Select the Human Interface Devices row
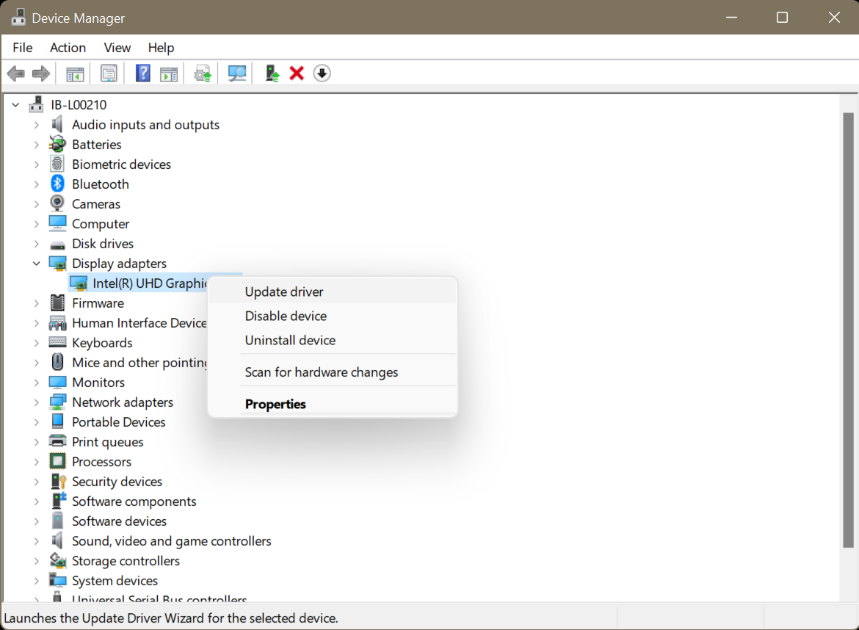 (139, 322)
